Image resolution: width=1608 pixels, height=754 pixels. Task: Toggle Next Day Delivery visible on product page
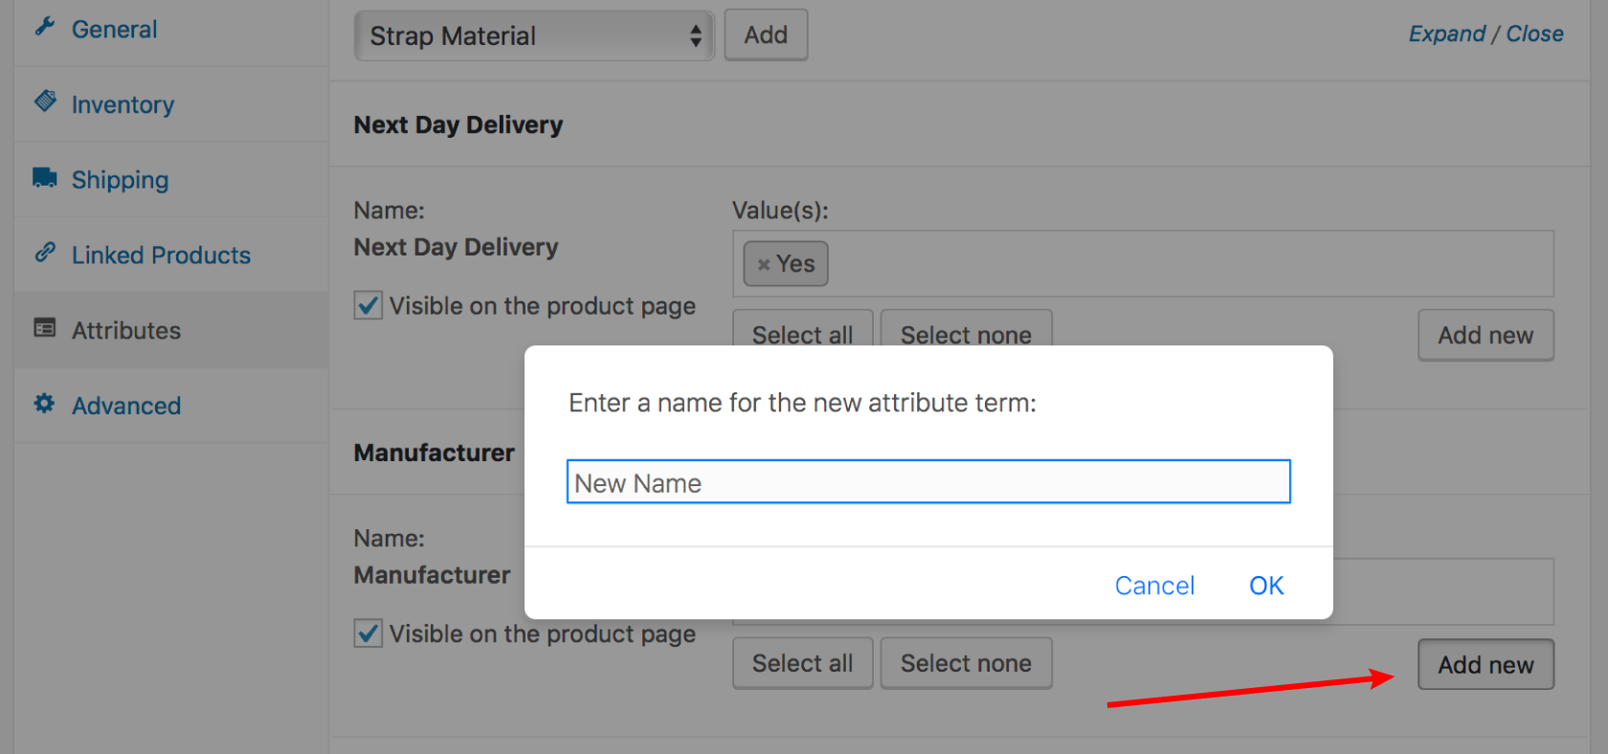click(368, 306)
